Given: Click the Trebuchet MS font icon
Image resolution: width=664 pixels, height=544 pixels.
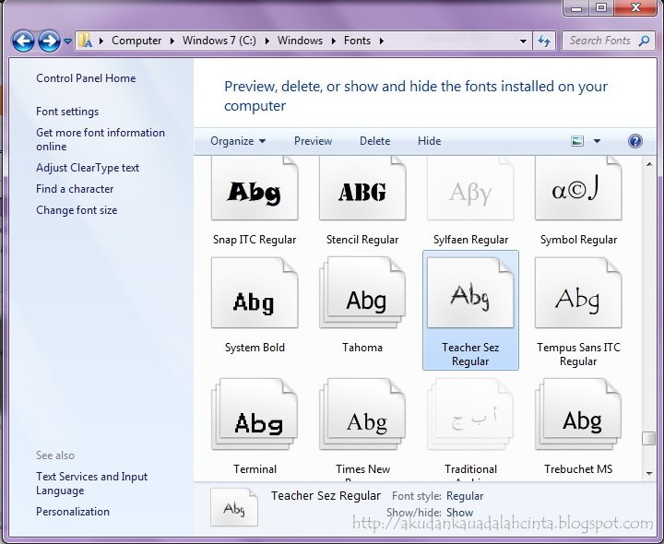Looking at the screenshot, I should 578,418.
